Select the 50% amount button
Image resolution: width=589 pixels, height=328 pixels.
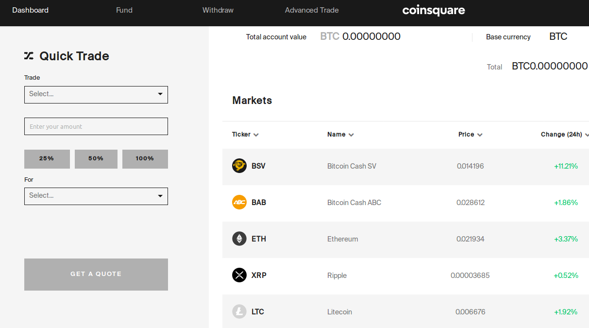pos(96,159)
